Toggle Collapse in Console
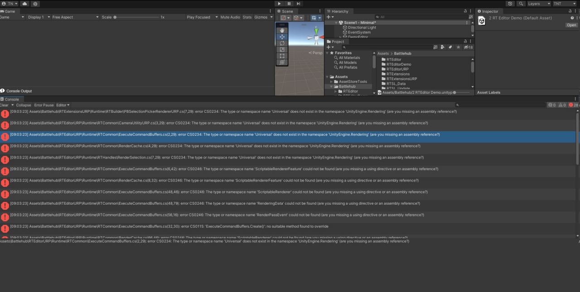Viewport: 580px width, 292px height. click(x=24, y=105)
